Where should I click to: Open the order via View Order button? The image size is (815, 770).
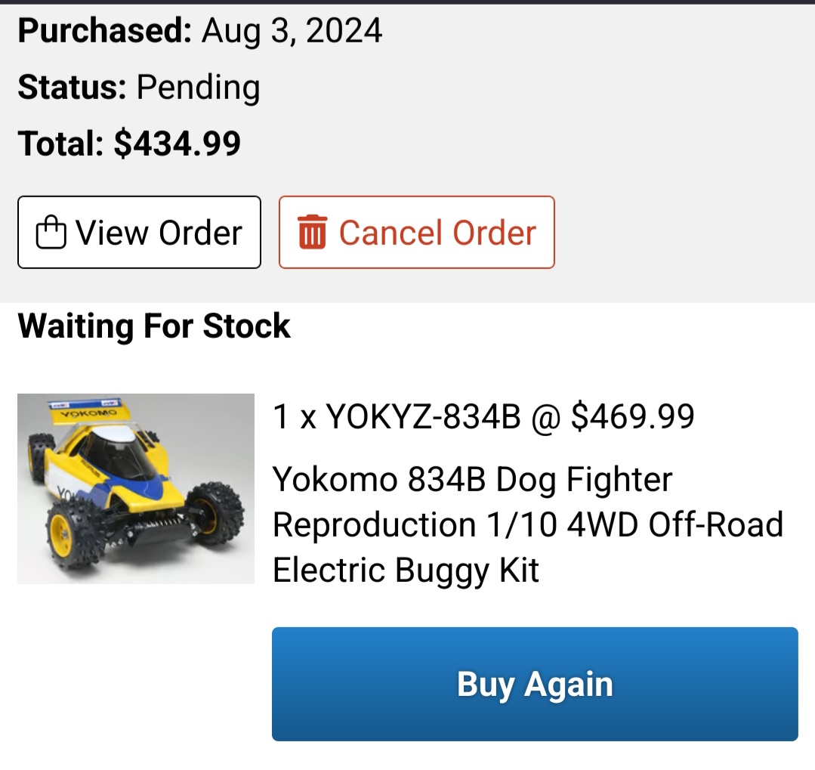point(139,232)
